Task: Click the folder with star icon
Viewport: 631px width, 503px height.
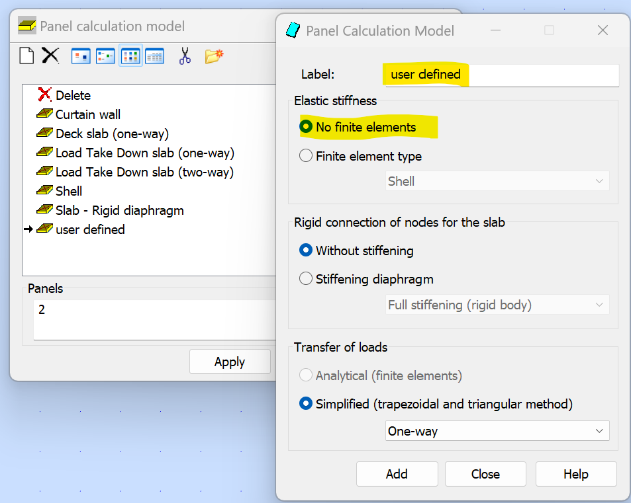Action: (x=214, y=56)
